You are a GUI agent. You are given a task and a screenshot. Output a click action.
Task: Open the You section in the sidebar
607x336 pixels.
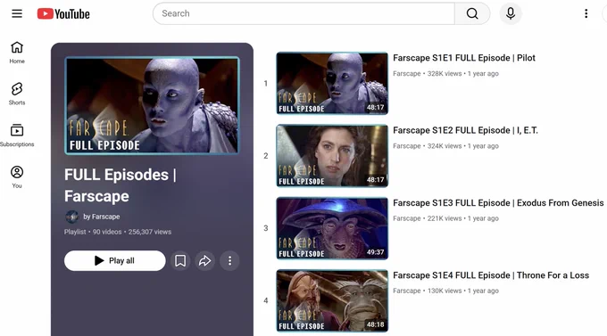[17, 177]
